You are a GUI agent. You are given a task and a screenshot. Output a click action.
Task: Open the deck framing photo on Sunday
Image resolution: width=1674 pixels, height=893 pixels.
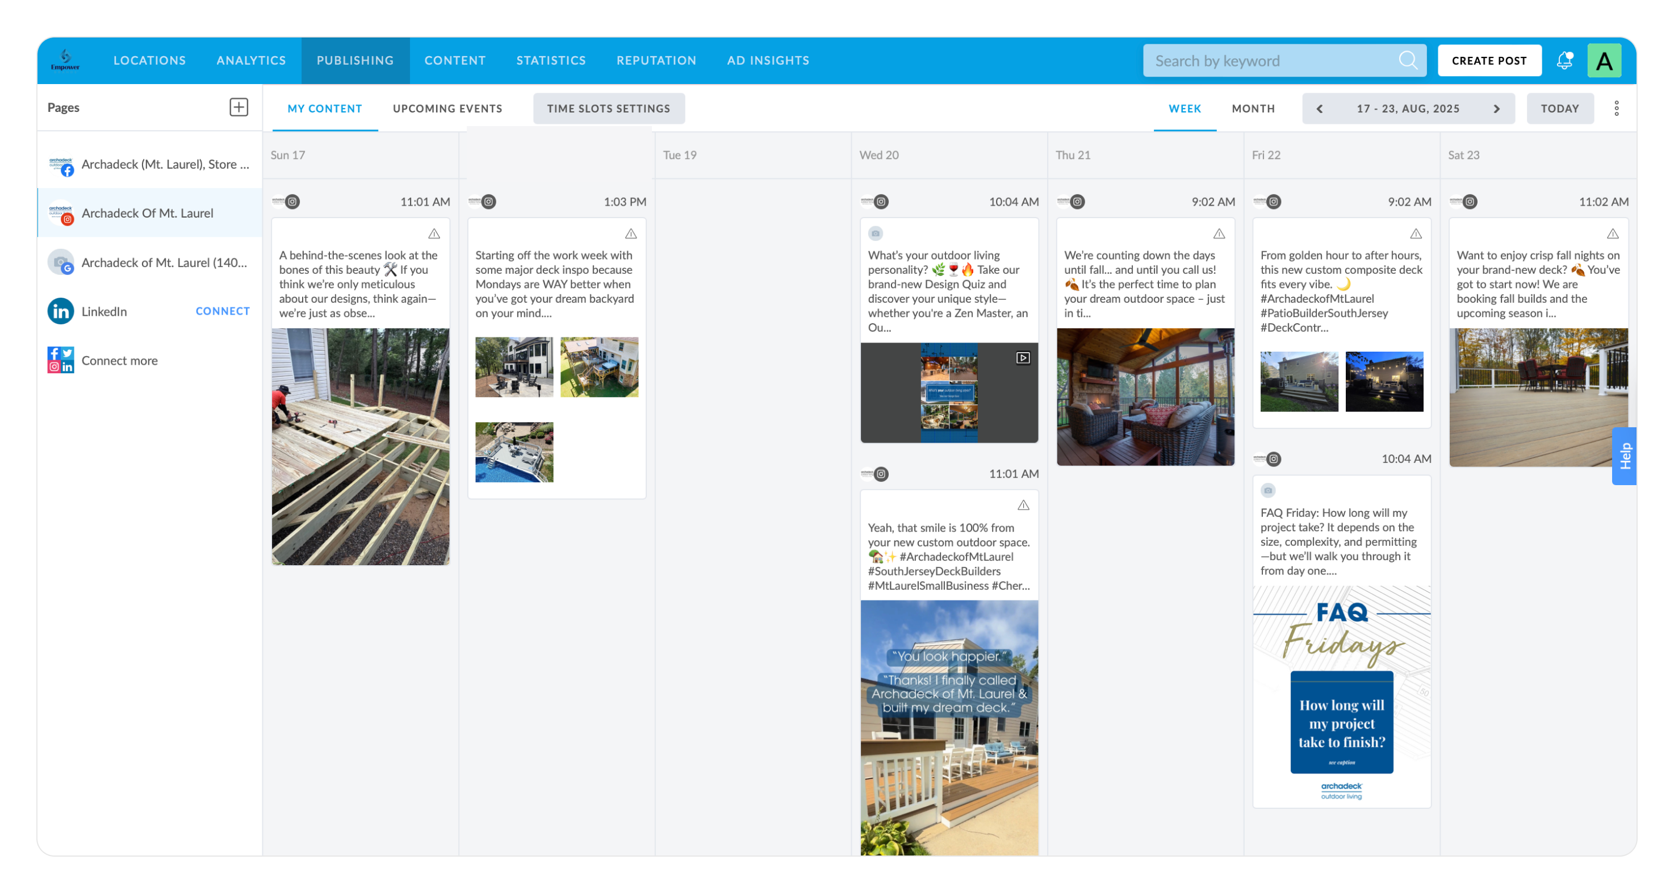[360, 446]
